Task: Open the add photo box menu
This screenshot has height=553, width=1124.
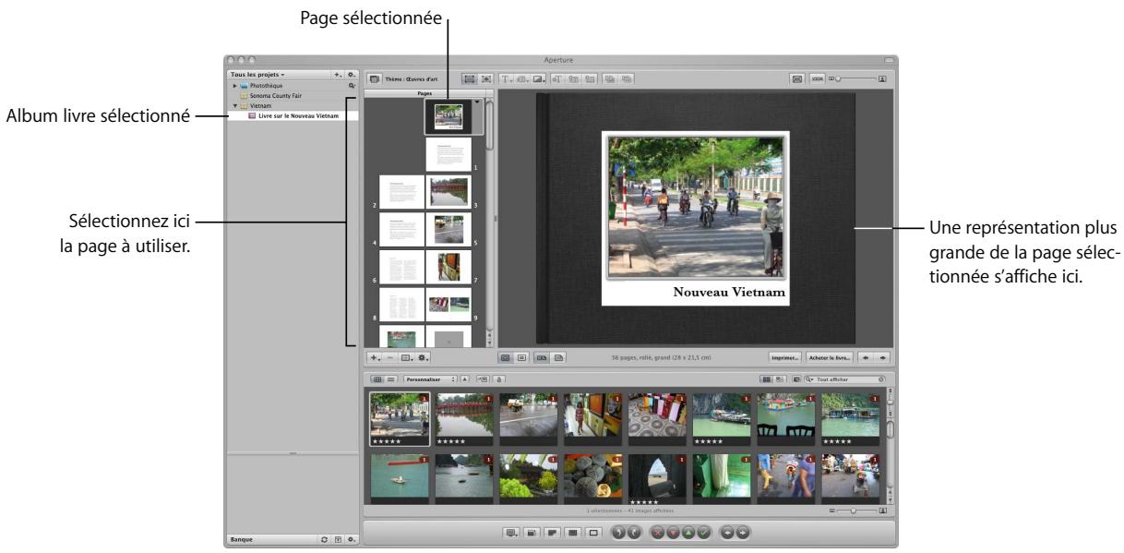Action: click(x=540, y=79)
